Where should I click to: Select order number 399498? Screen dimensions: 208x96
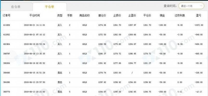pyautogui.click(x=6, y=73)
